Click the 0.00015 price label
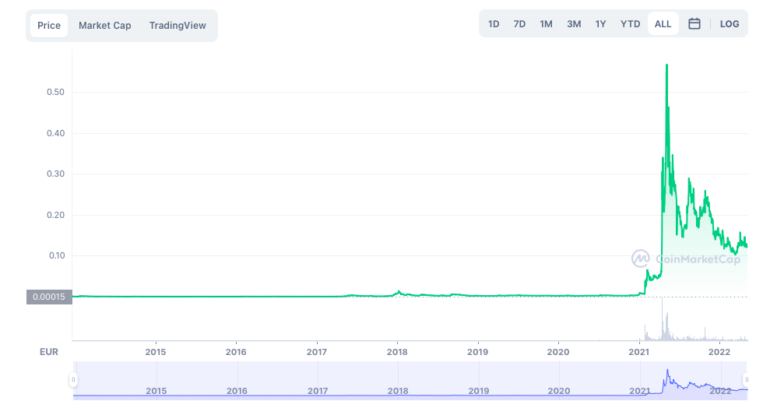This screenshot has width=763, height=408. click(49, 297)
